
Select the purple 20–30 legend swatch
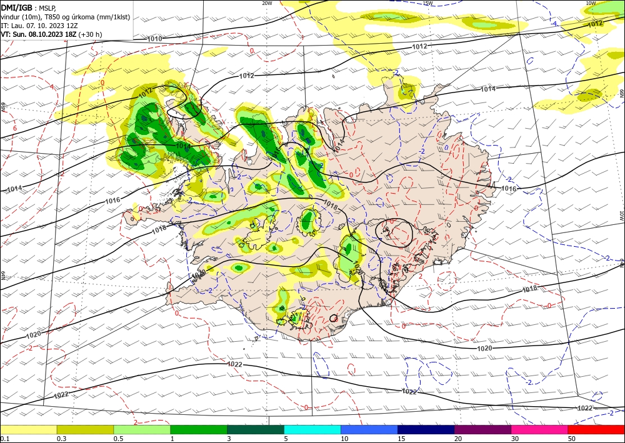coord(482,429)
